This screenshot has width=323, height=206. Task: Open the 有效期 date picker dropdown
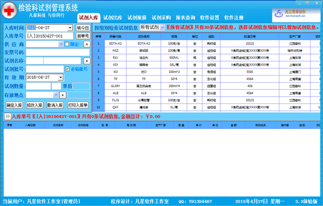tap(60, 77)
